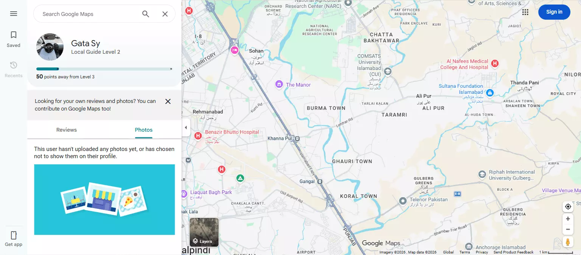581x255 pixels.
Task: Click the search magnifier icon
Action: 146,14
